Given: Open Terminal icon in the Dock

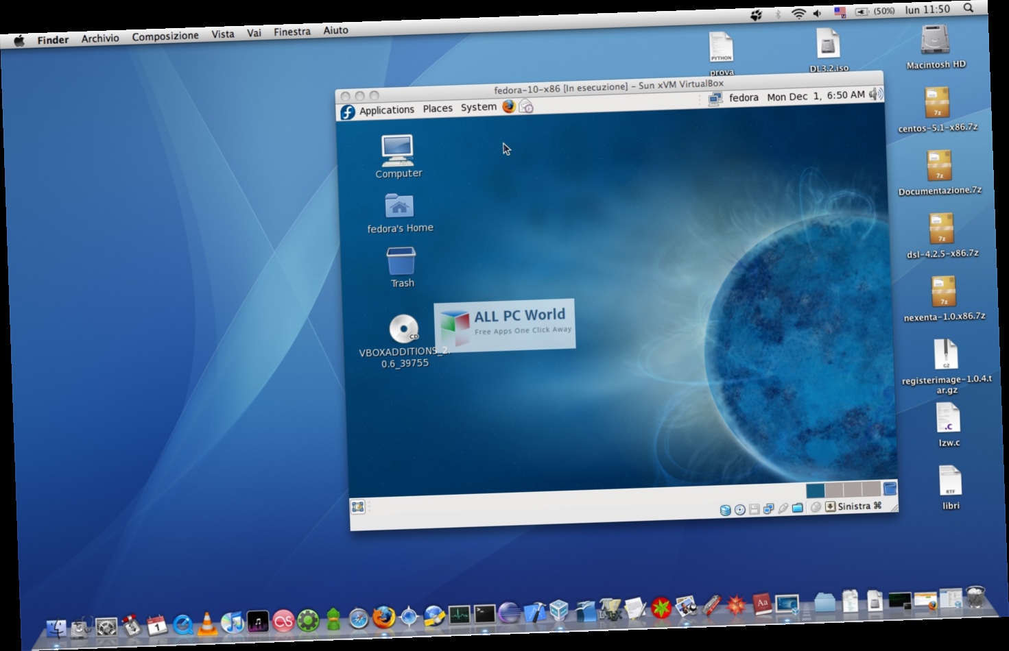Looking at the screenshot, I should point(484,613).
